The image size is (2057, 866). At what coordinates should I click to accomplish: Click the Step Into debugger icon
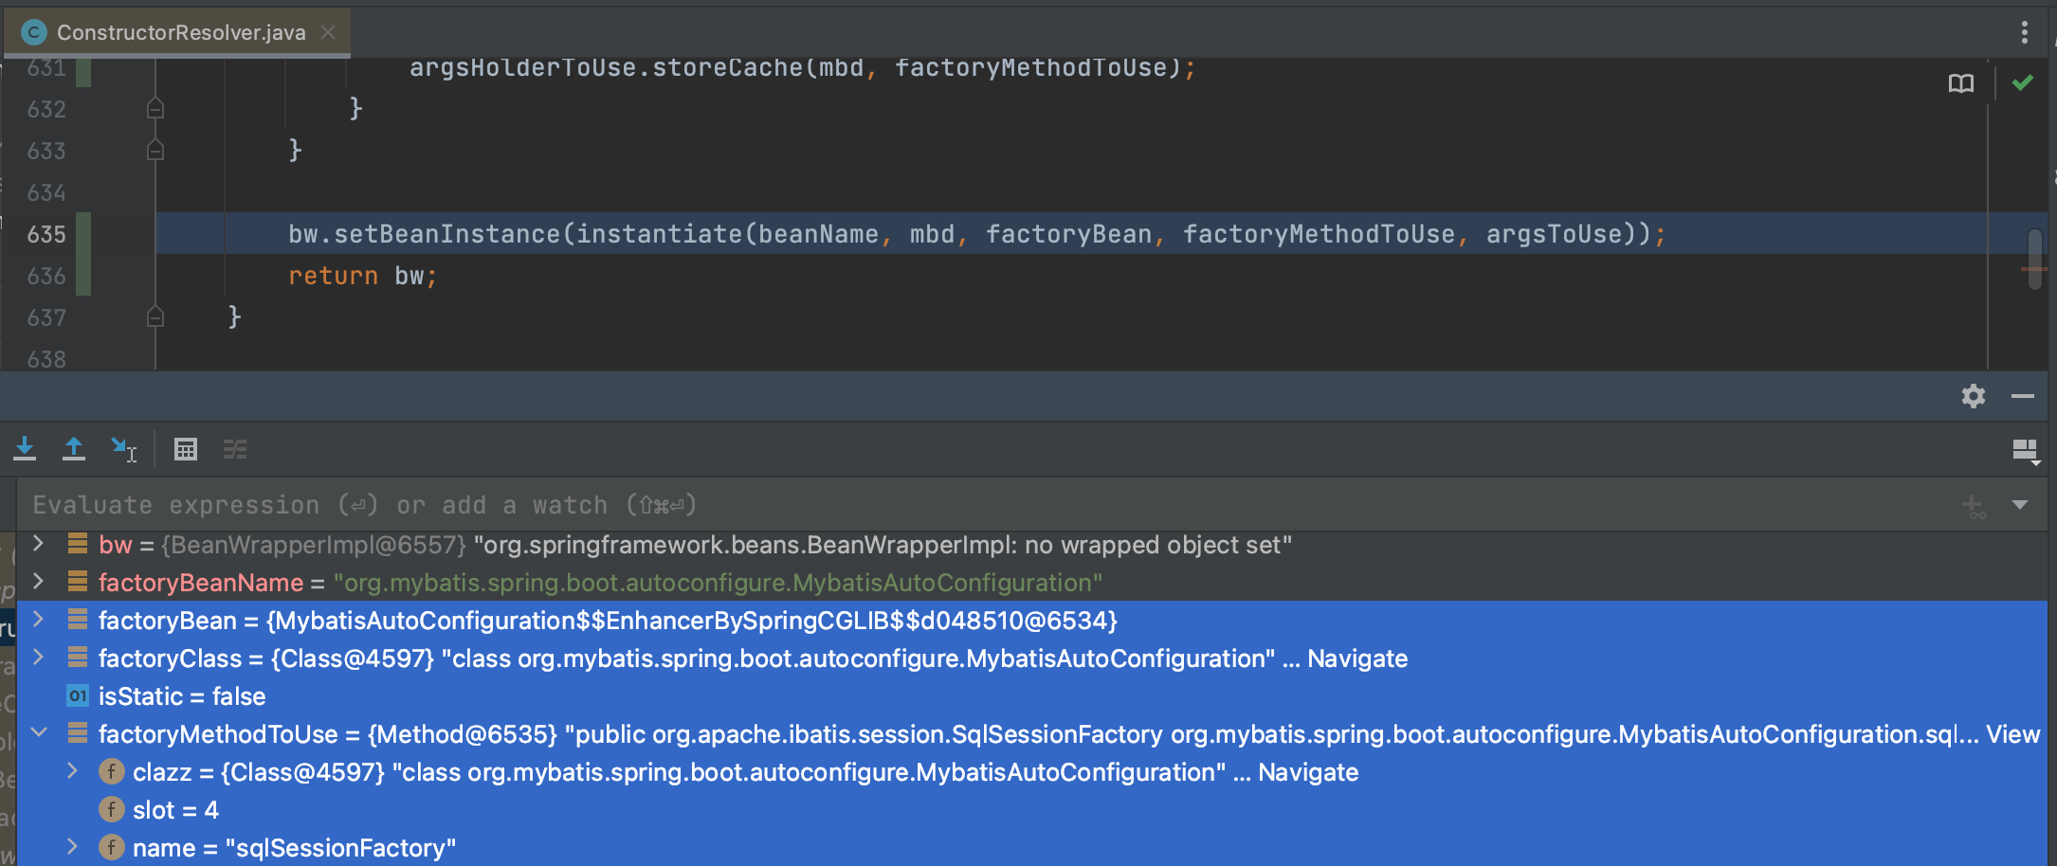25,449
